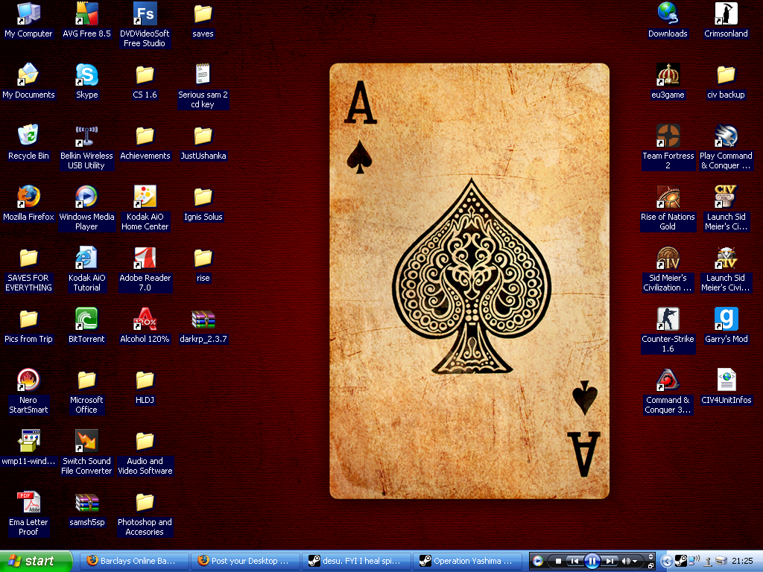Open the Skype desktop icon
The width and height of the screenshot is (763, 572).
pyautogui.click(x=86, y=76)
